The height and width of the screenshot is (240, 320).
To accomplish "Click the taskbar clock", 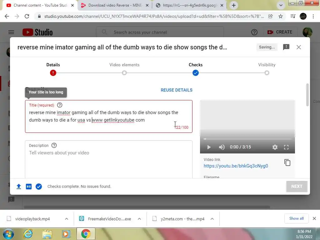I will click(304, 234).
